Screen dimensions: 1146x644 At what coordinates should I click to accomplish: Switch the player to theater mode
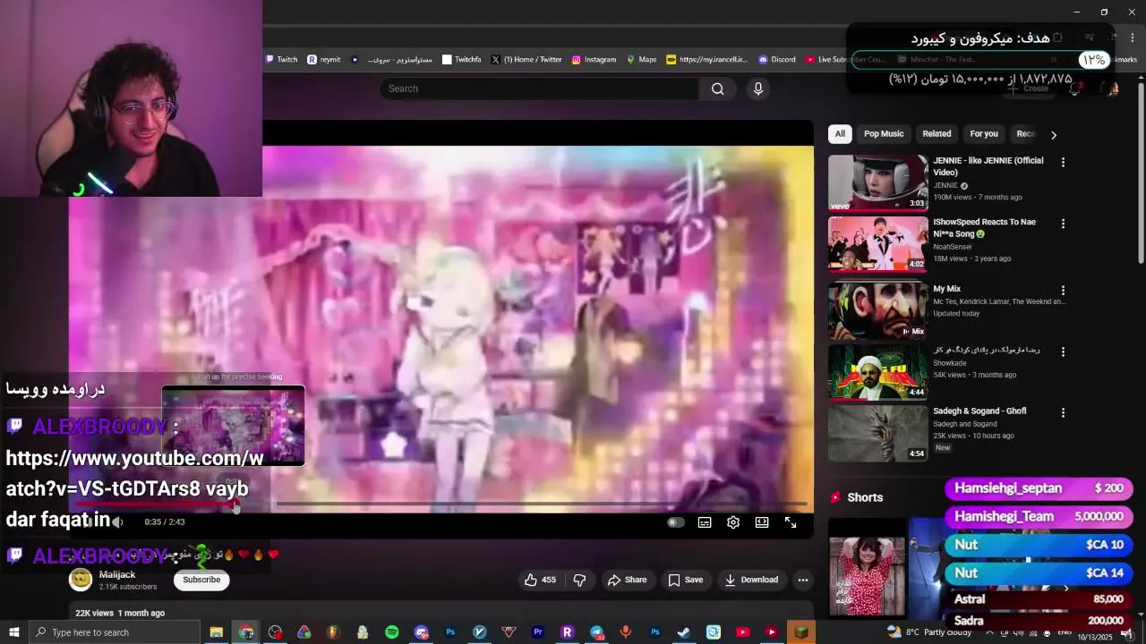click(762, 522)
